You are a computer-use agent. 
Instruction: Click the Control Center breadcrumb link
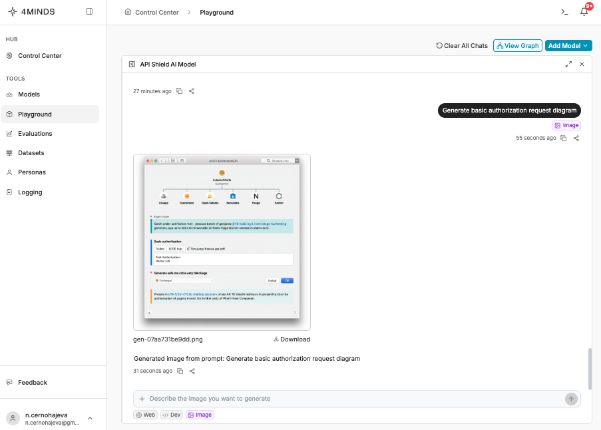[157, 12]
